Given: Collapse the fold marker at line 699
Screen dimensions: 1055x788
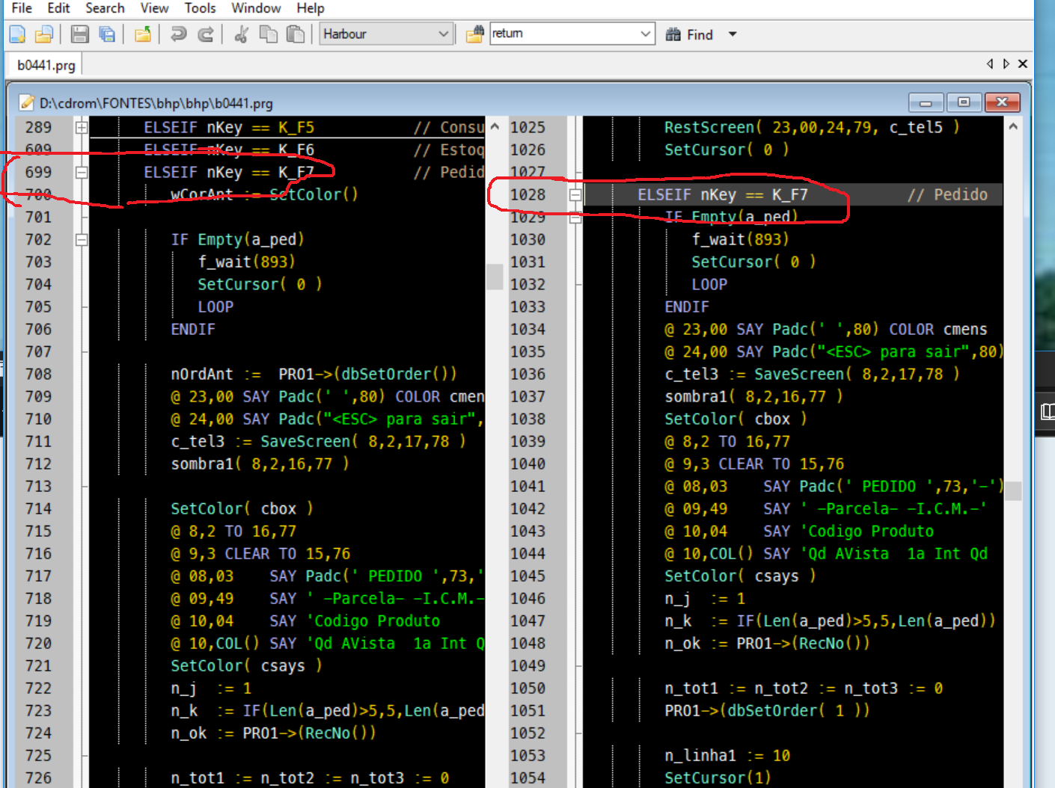Looking at the screenshot, I should coord(82,173).
